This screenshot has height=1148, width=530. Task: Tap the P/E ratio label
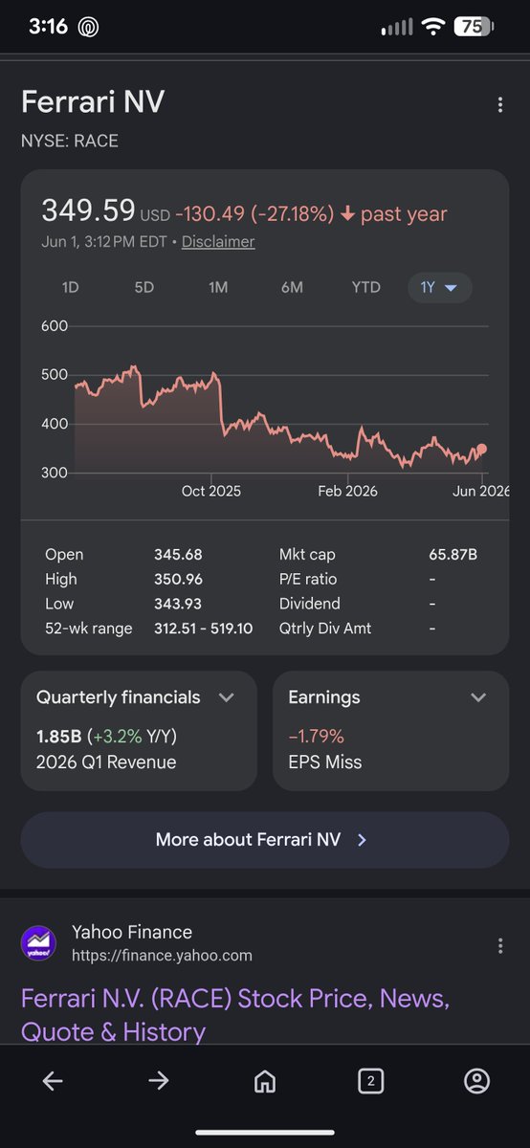click(x=308, y=579)
